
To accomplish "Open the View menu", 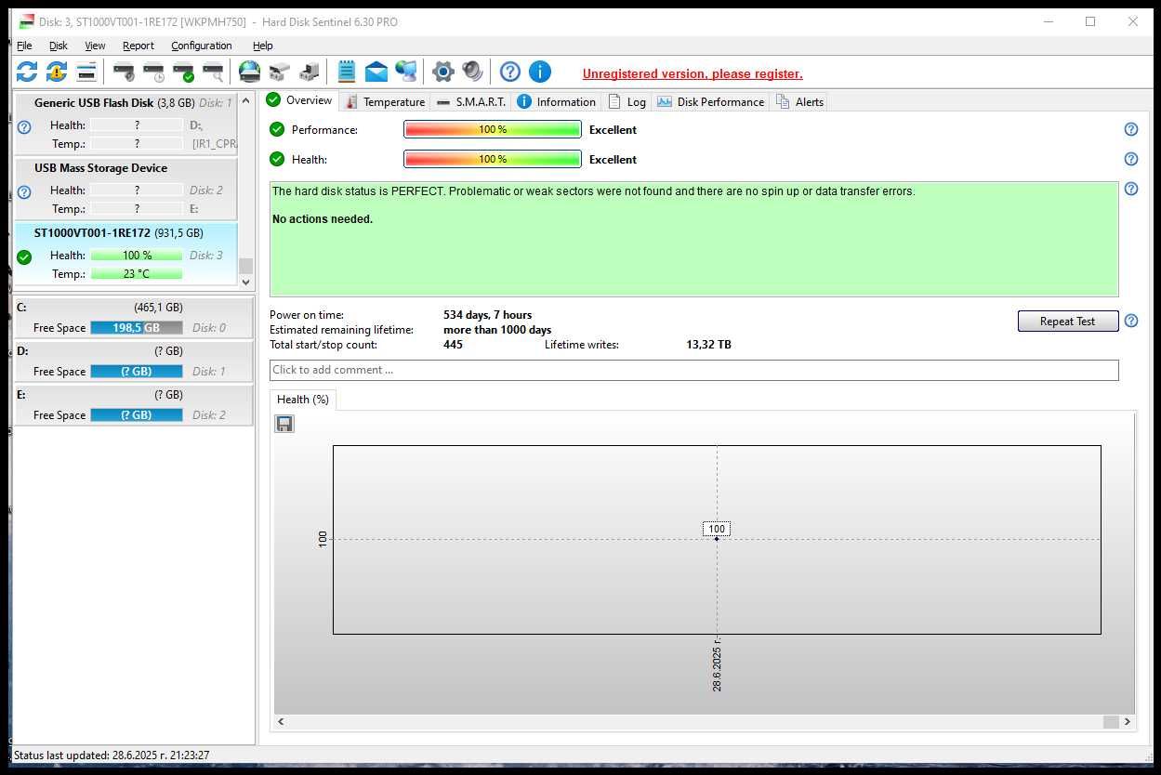I will 95,46.
